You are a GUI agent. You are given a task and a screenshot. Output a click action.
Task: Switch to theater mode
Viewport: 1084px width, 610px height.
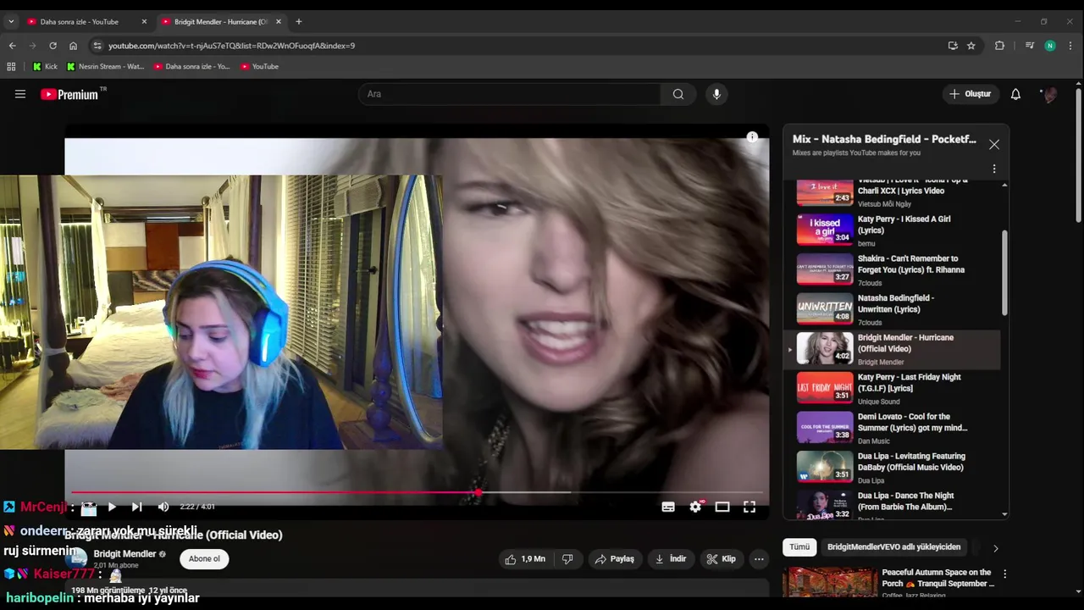[722, 507]
